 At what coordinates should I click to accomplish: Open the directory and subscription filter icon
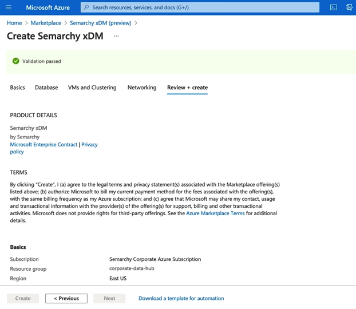click(x=349, y=7)
